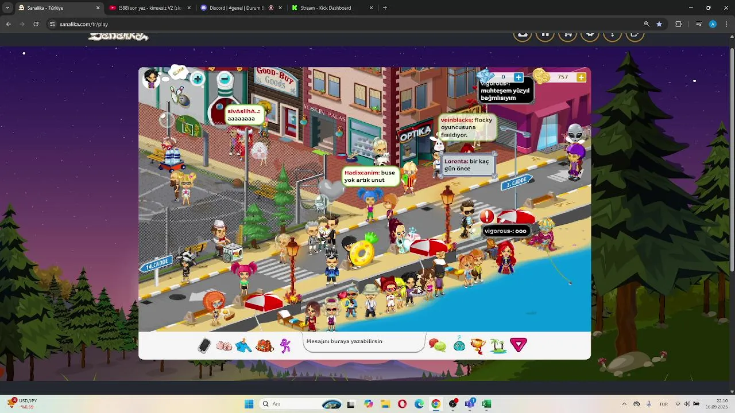This screenshot has height=413, width=735.
Task: Close the Kick Dashboard tab
Action: [371, 8]
